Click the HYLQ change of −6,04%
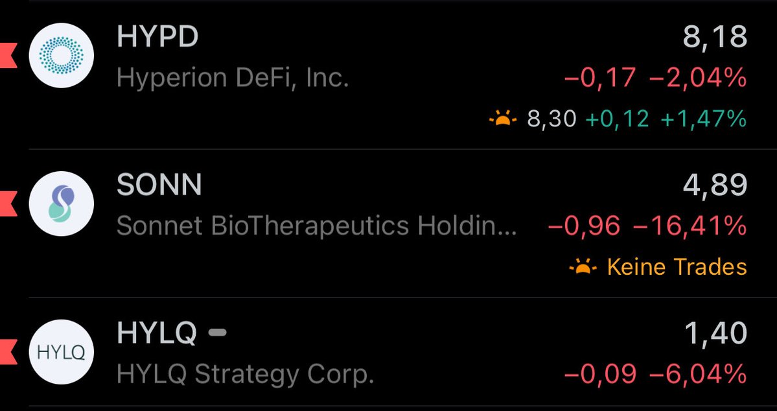Screen dimensions: 777x411 click(698, 374)
